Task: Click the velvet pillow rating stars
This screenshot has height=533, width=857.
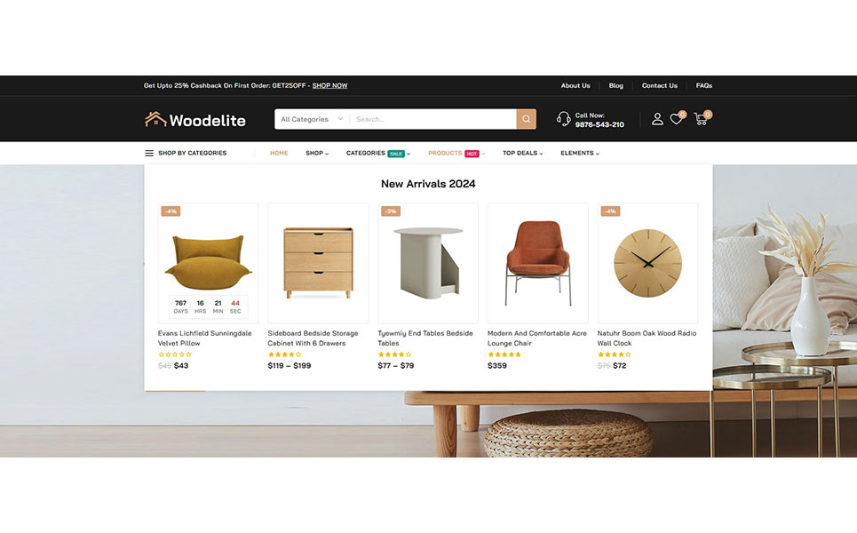Action: [174, 354]
